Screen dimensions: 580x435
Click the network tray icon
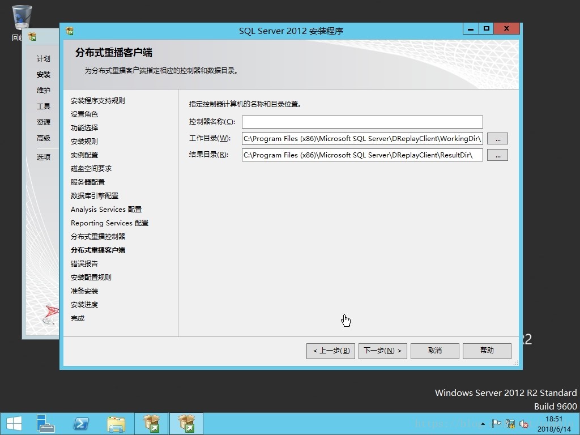[x=510, y=424]
